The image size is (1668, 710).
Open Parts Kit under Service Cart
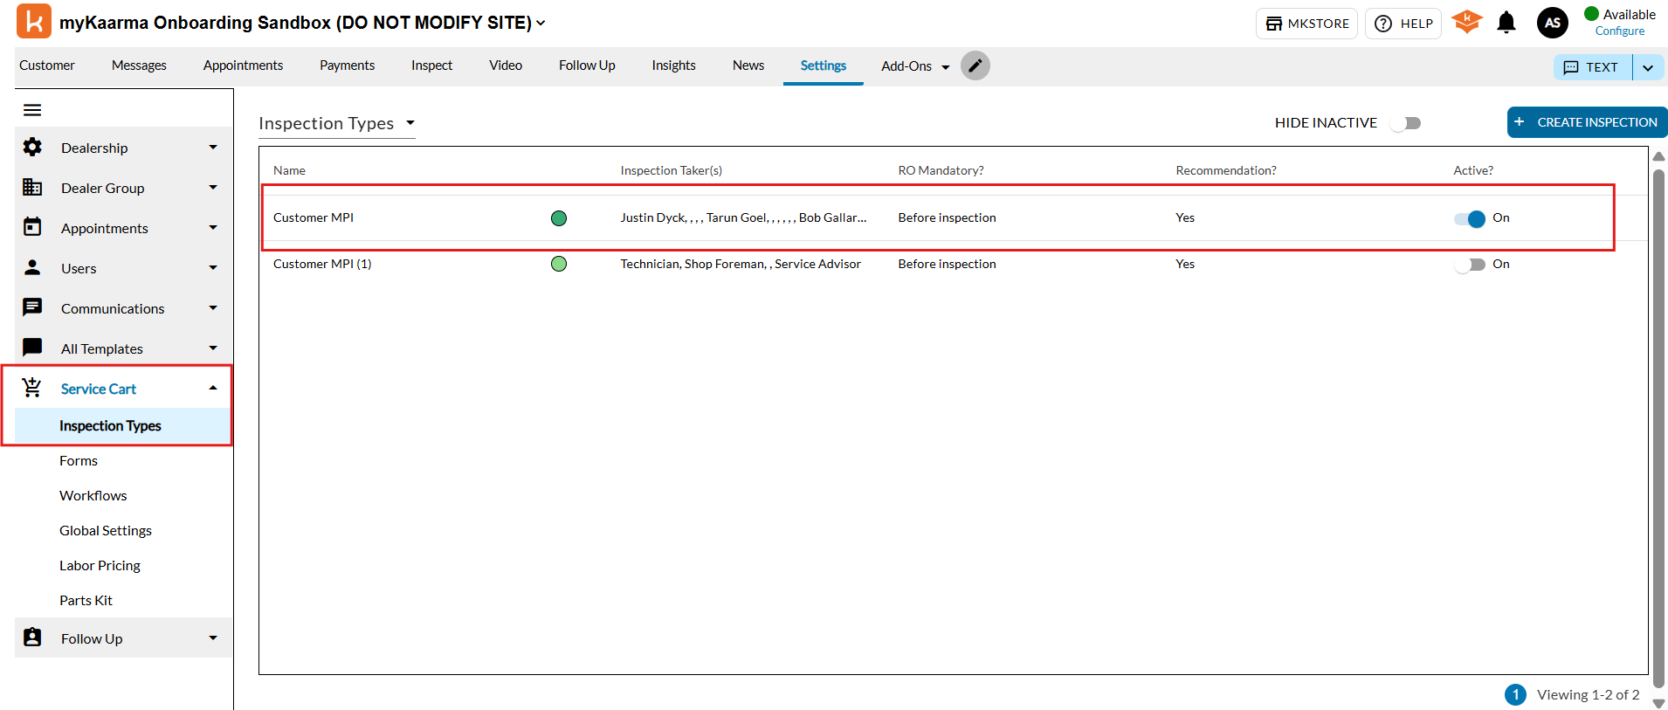(x=86, y=601)
